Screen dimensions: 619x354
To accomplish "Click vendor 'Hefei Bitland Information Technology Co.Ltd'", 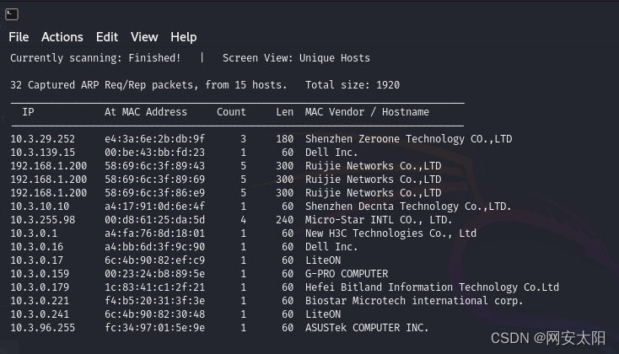I will (x=432, y=287).
